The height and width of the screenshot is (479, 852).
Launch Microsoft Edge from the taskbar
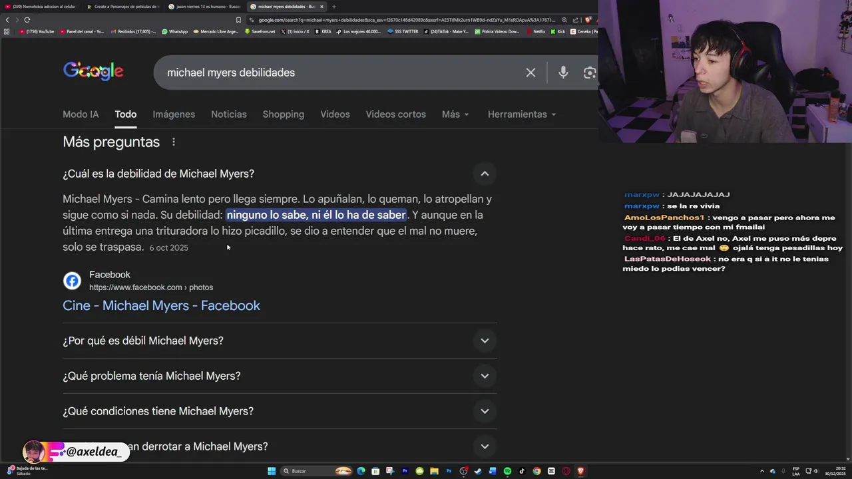pos(361,471)
